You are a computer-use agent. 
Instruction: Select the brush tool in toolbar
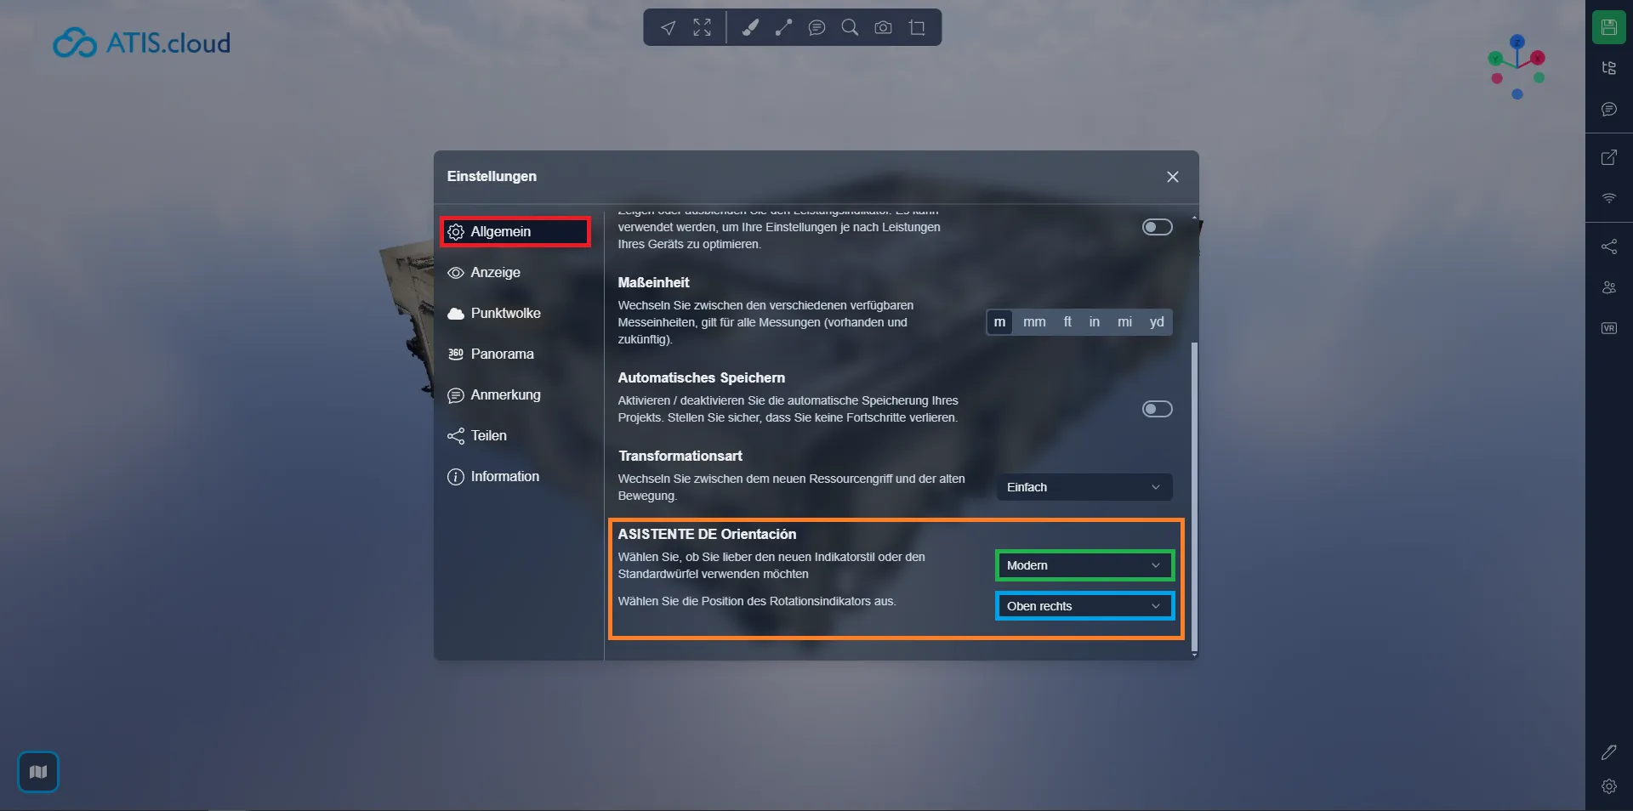point(749,28)
